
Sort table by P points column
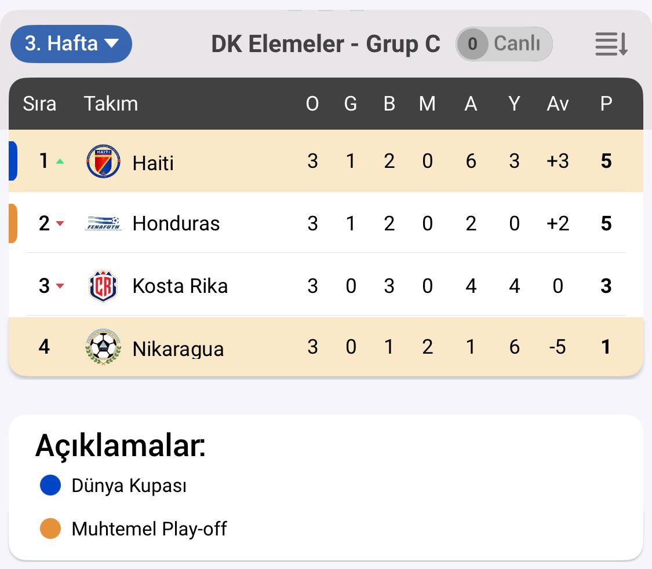click(x=606, y=104)
